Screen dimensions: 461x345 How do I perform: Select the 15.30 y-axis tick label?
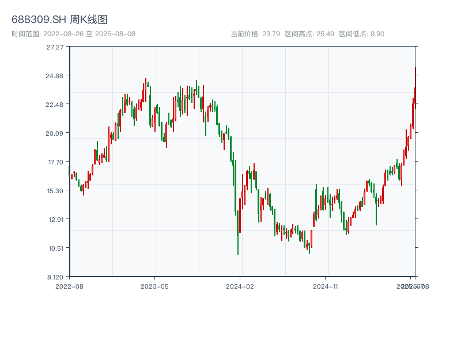(x=55, y=191)
